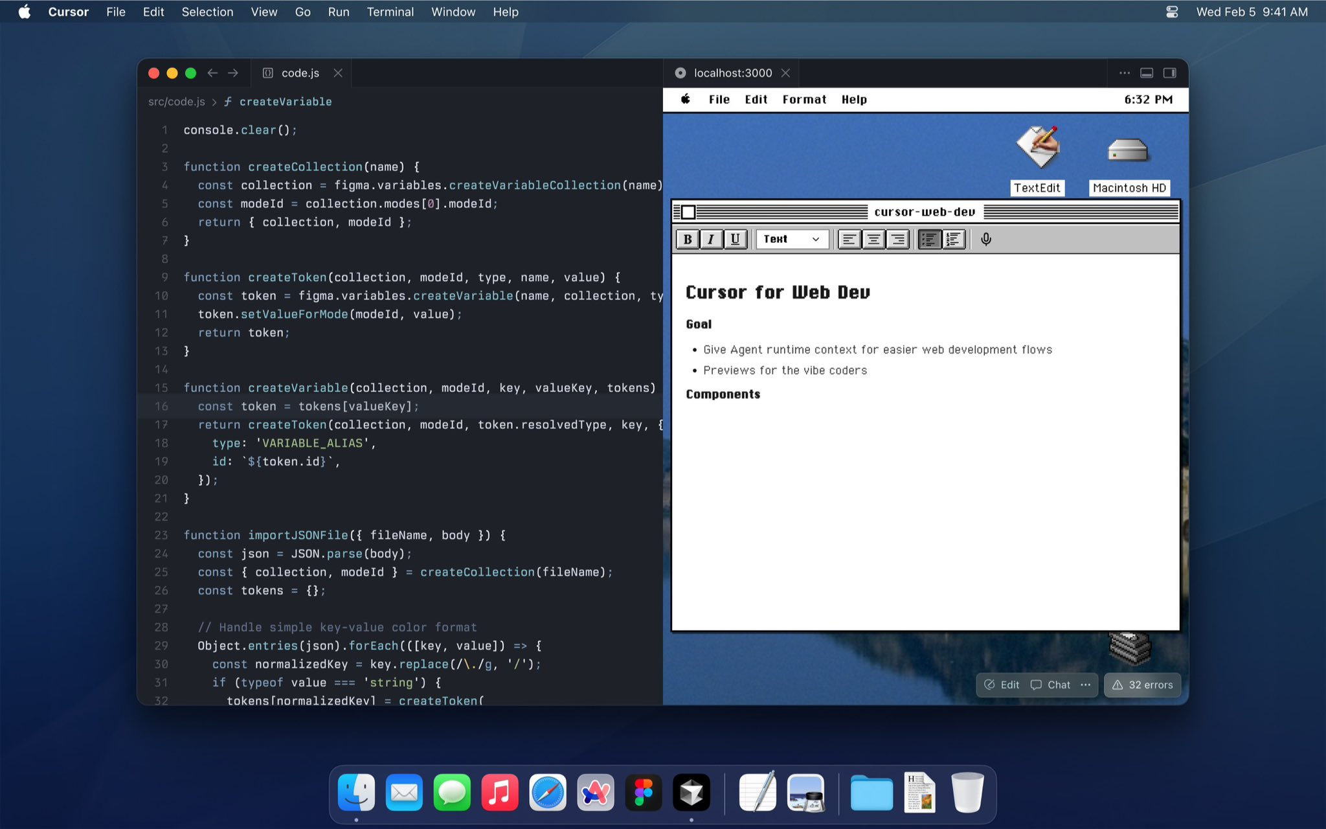Toggle the bottom panel layout icon
Viewport: 1326px width, 829px height.
click(1147, 73)
